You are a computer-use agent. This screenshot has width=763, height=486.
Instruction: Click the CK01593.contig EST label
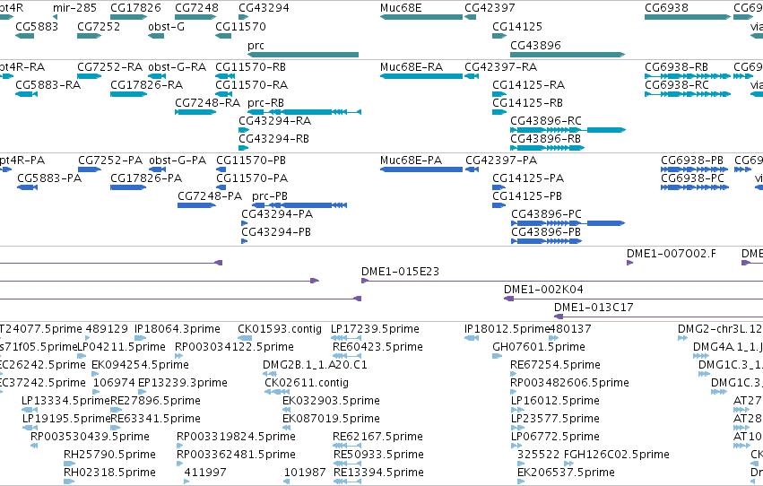(280, 329)
